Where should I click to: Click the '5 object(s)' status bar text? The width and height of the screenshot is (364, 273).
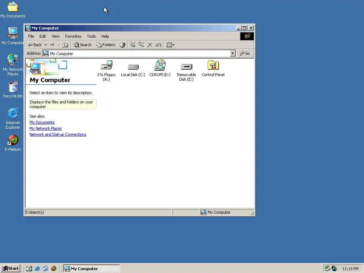pos(34,212)
